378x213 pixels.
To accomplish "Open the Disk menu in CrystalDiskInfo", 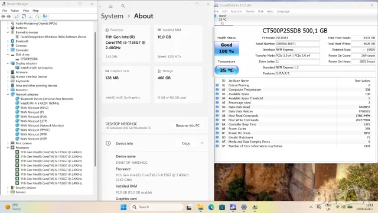I will coord(260,11).
